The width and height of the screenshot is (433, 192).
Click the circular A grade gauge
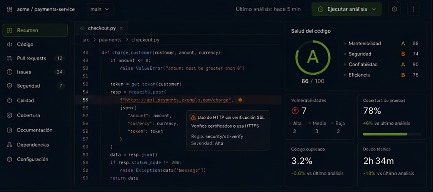pyautogui.click(x=313, y=58)
